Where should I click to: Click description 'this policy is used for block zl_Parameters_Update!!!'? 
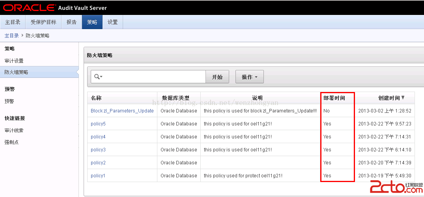[260, 111]
